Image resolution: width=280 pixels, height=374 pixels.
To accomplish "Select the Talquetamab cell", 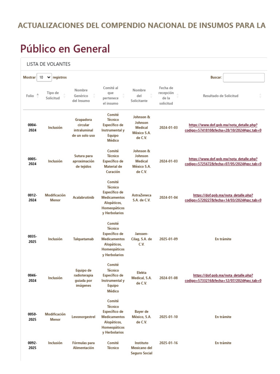I will (83, 239).
